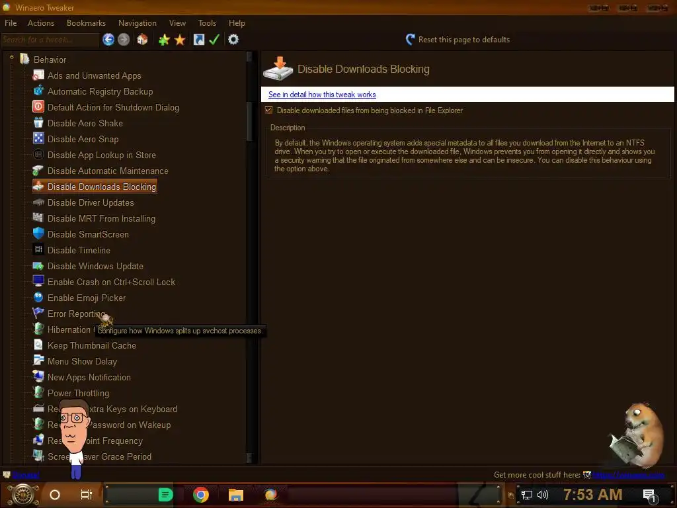Open the Help menu
677x508 pixels.
[x=237, y=23]
